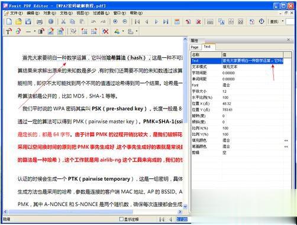Go to last page in toolbar

coord(166,21)
